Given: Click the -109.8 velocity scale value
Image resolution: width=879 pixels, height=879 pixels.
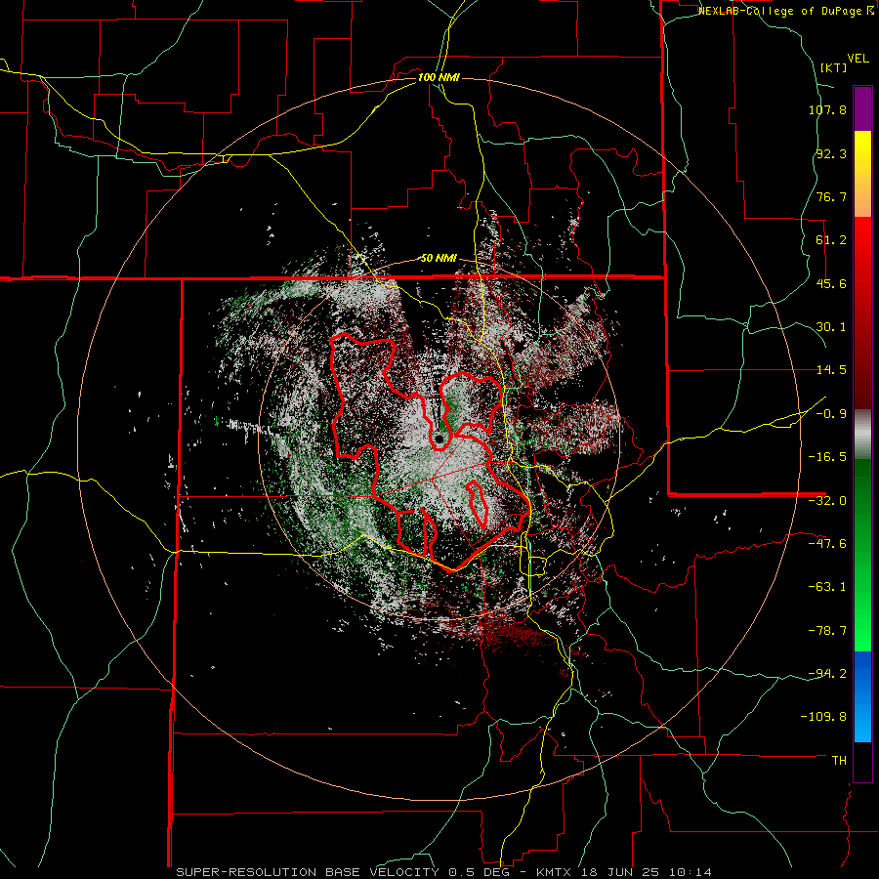Looking at the screenshot, I should click(x=823, y=717).
